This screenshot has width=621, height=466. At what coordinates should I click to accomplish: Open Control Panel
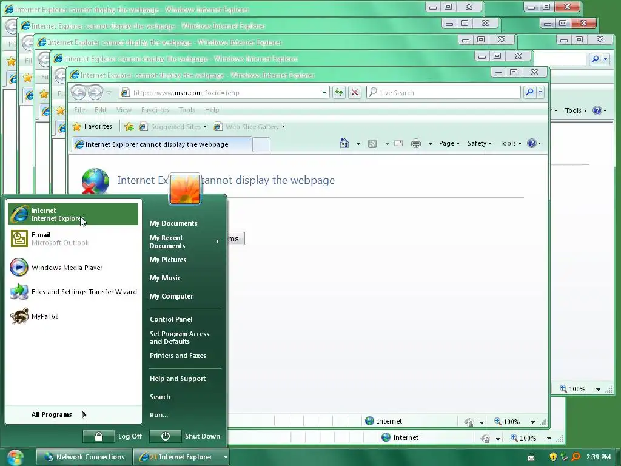point(171,319)
